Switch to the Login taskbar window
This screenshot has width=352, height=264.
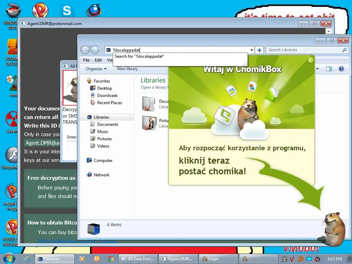[218, 259]
